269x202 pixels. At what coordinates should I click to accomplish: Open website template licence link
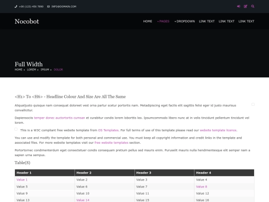(x=218, y=130)
